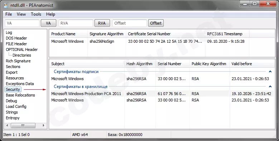Sort by Valid before column header
This screenshot has width=279, height=141.
[252, 64]
